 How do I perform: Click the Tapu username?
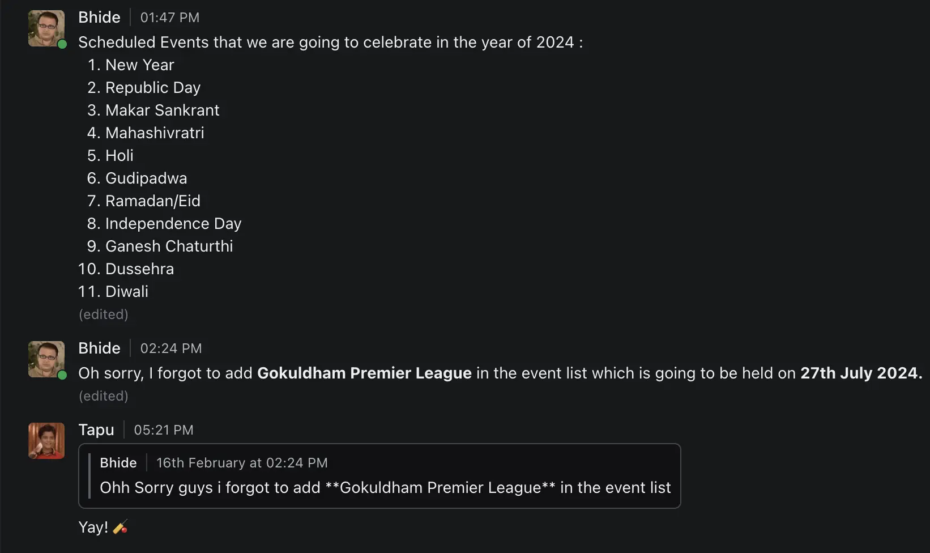96,430
